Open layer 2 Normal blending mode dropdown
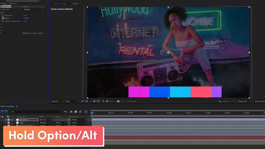Image resolution: width=265 pixels, height=149 pixels. [x=45, y=123]
